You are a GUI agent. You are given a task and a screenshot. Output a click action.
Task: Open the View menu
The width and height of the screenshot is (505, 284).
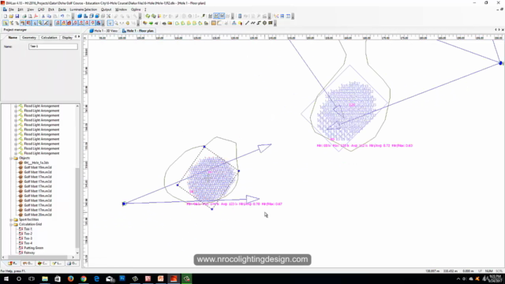30,9
